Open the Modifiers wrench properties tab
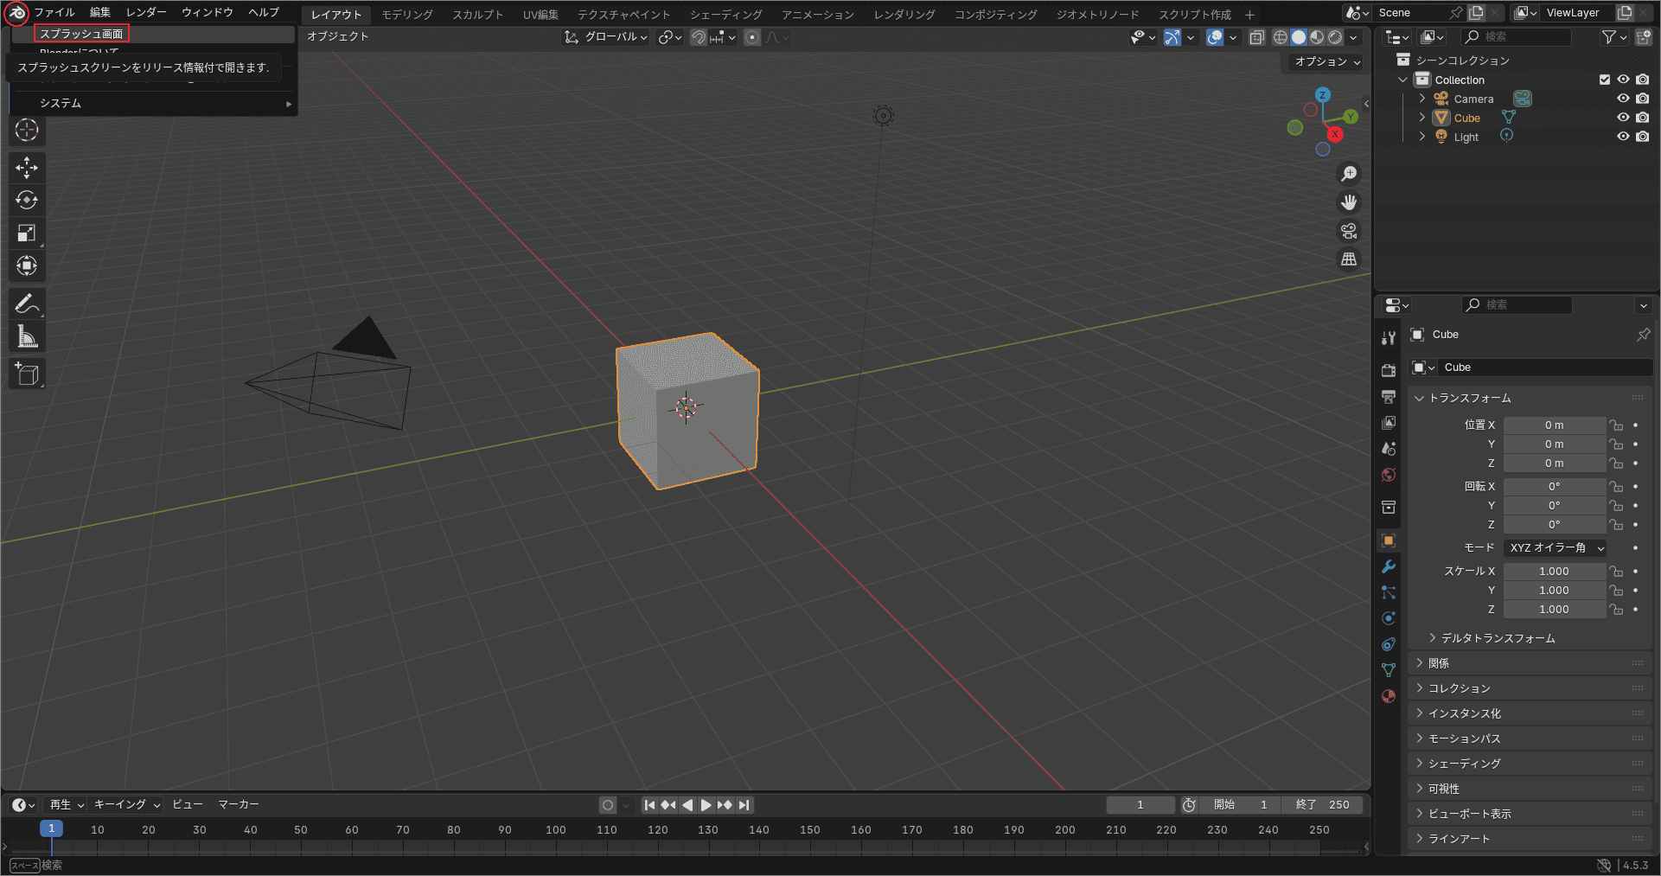The height and width of the screenshot is (876, 1661). [x=1389, y=566]
